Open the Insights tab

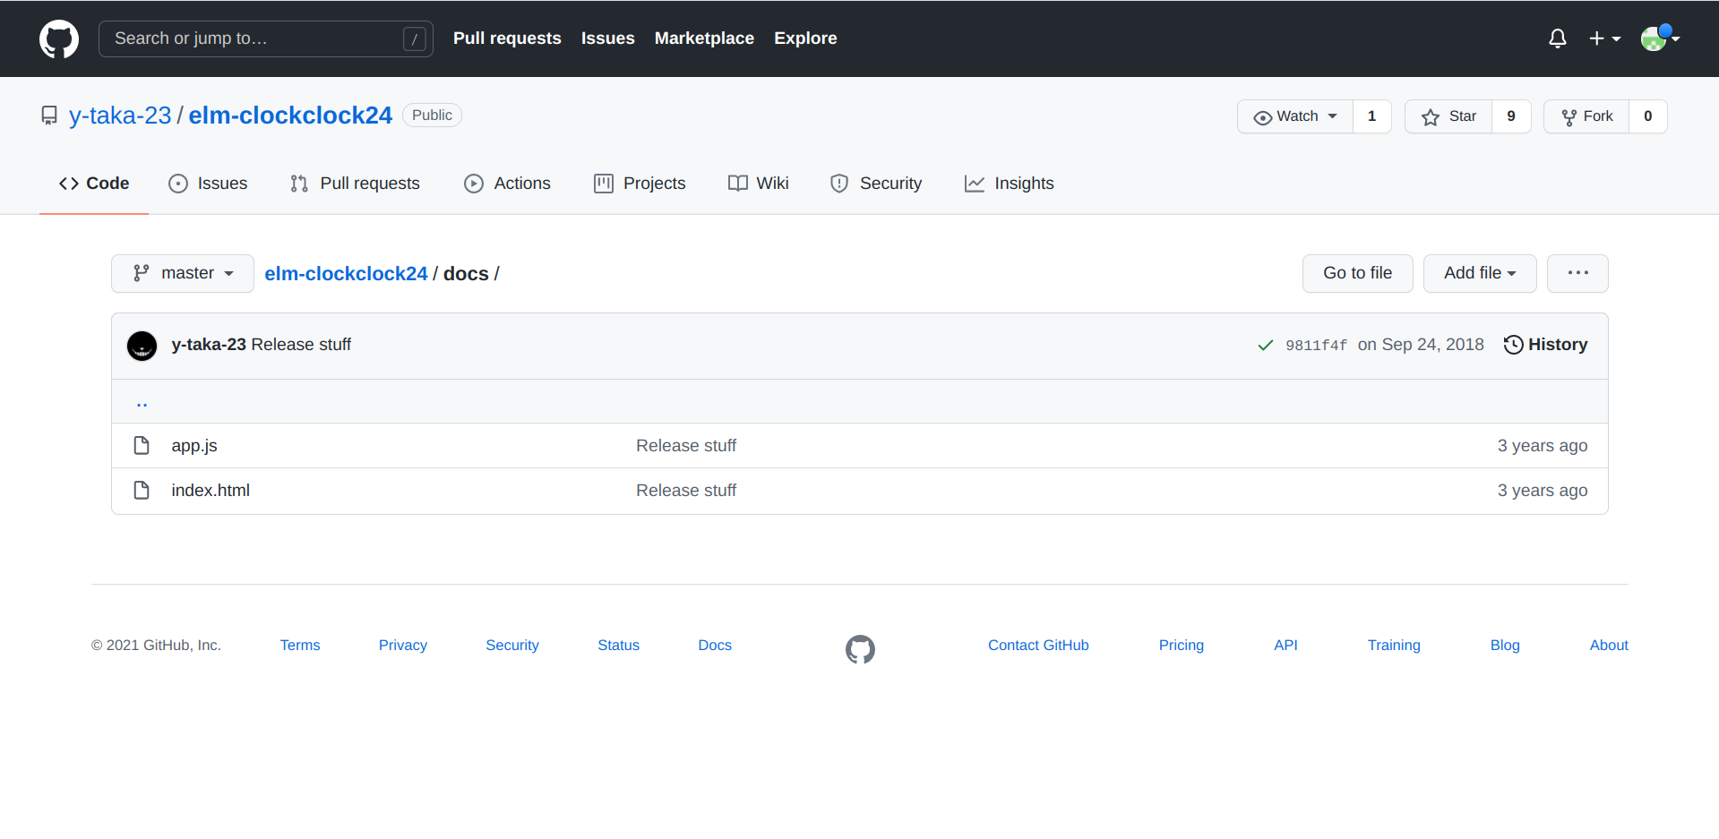1009,184
